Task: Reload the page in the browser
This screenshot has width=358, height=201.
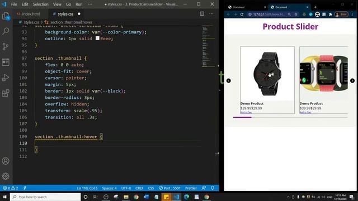Action: coord(242,15)
